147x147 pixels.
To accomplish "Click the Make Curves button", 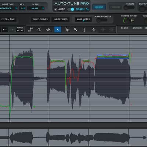I will click(x=40, y=19).
